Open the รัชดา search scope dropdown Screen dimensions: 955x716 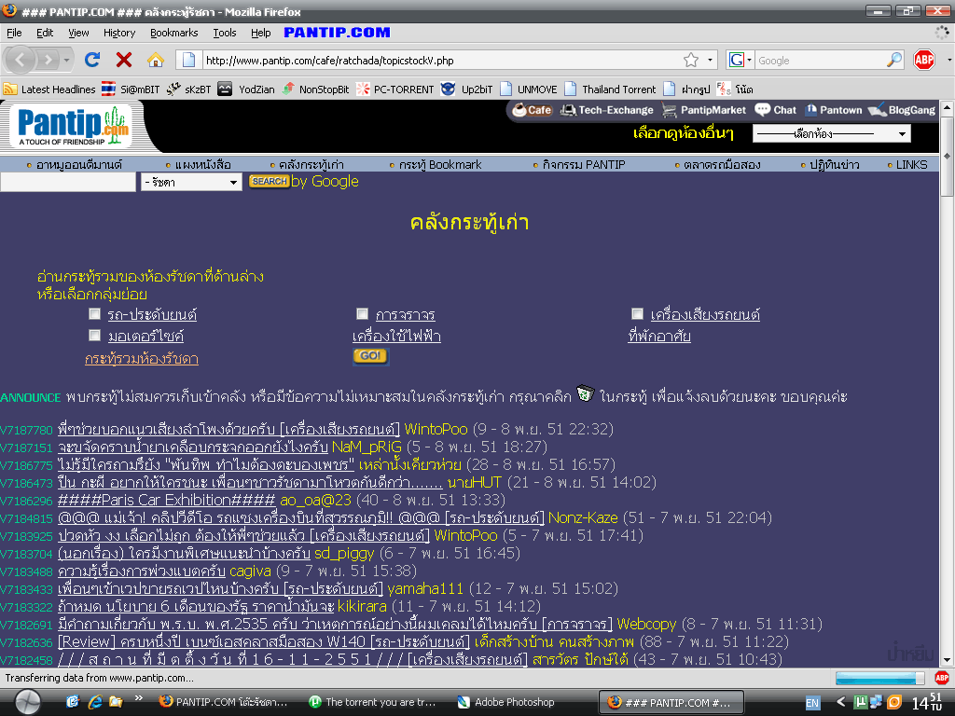tap(191, 183)
